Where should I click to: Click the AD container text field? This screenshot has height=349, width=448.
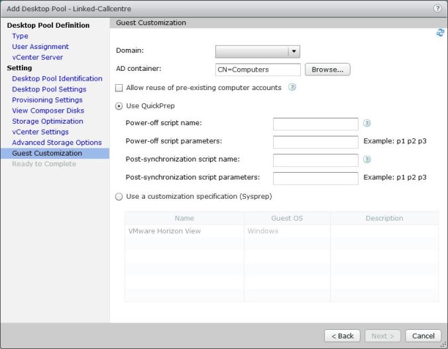258,70
